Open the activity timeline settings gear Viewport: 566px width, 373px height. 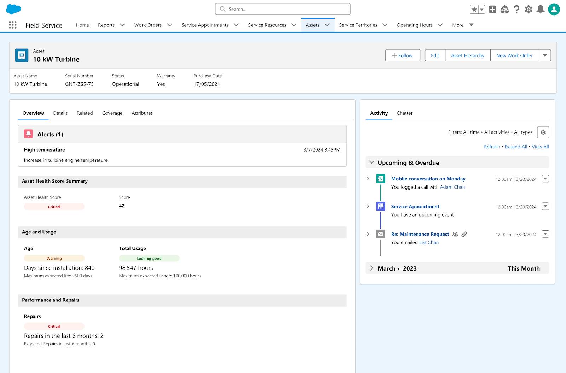(543, 132)
